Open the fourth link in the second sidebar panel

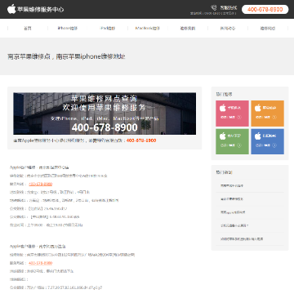234,225
